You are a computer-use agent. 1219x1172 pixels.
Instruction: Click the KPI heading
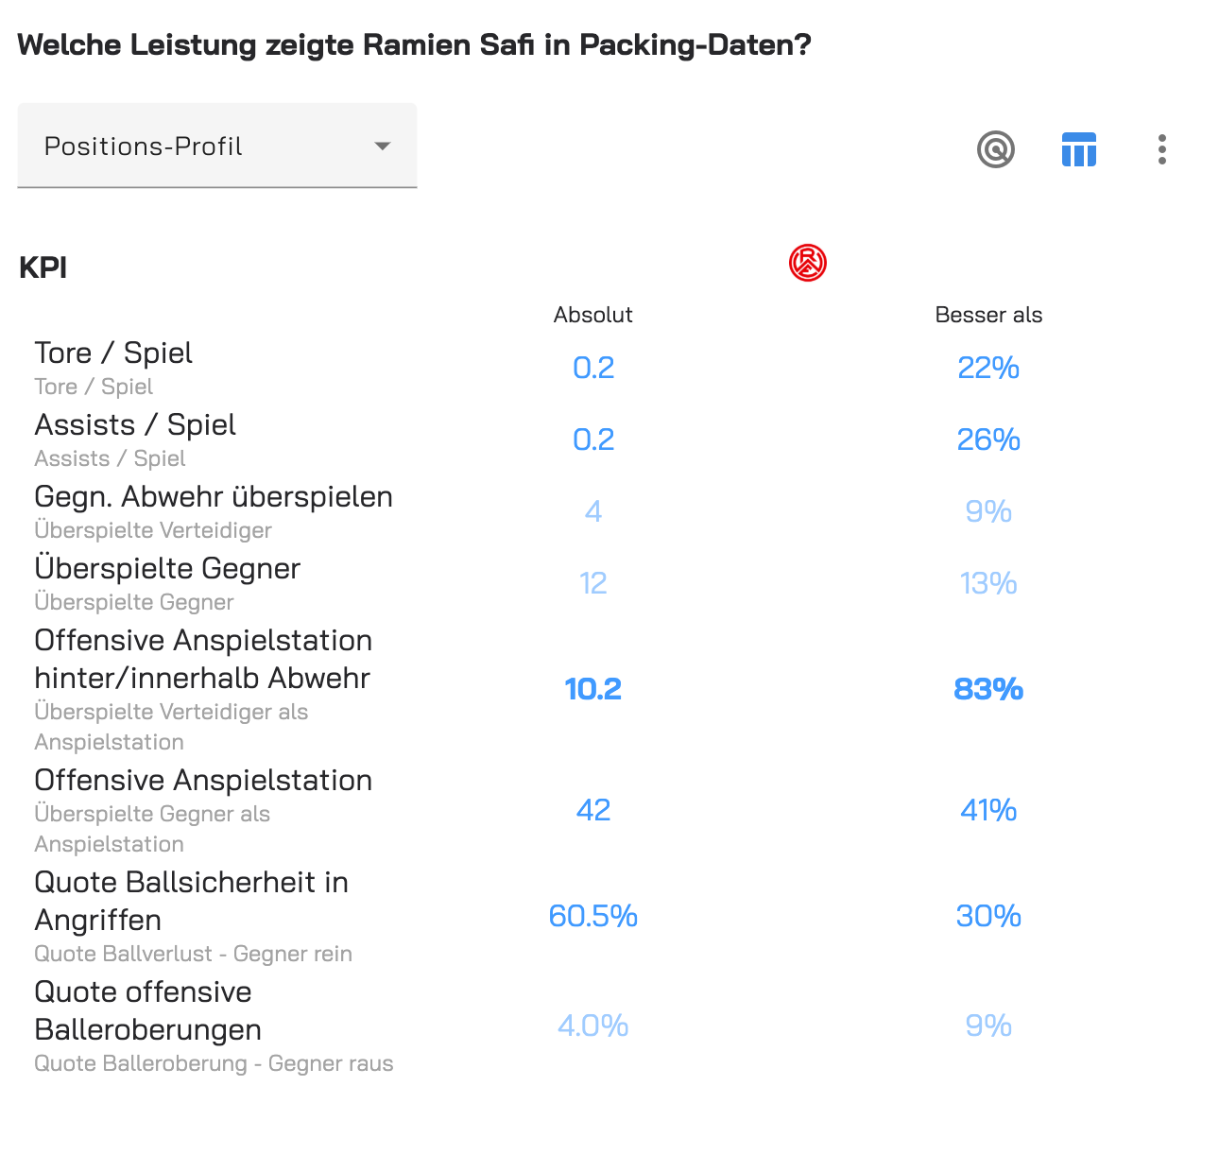pos(43,267)
